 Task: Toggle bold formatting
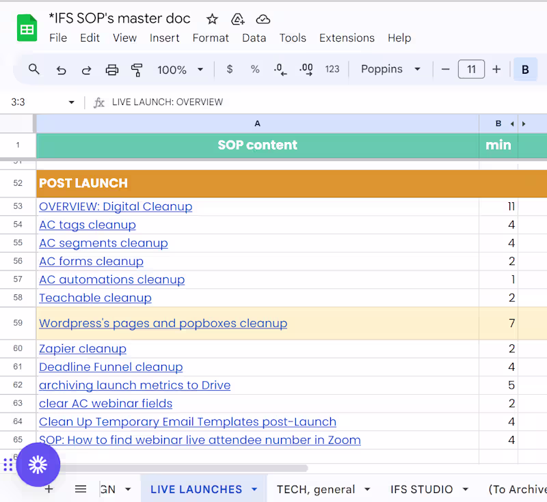pyautogui.click(x=525, y=70)
